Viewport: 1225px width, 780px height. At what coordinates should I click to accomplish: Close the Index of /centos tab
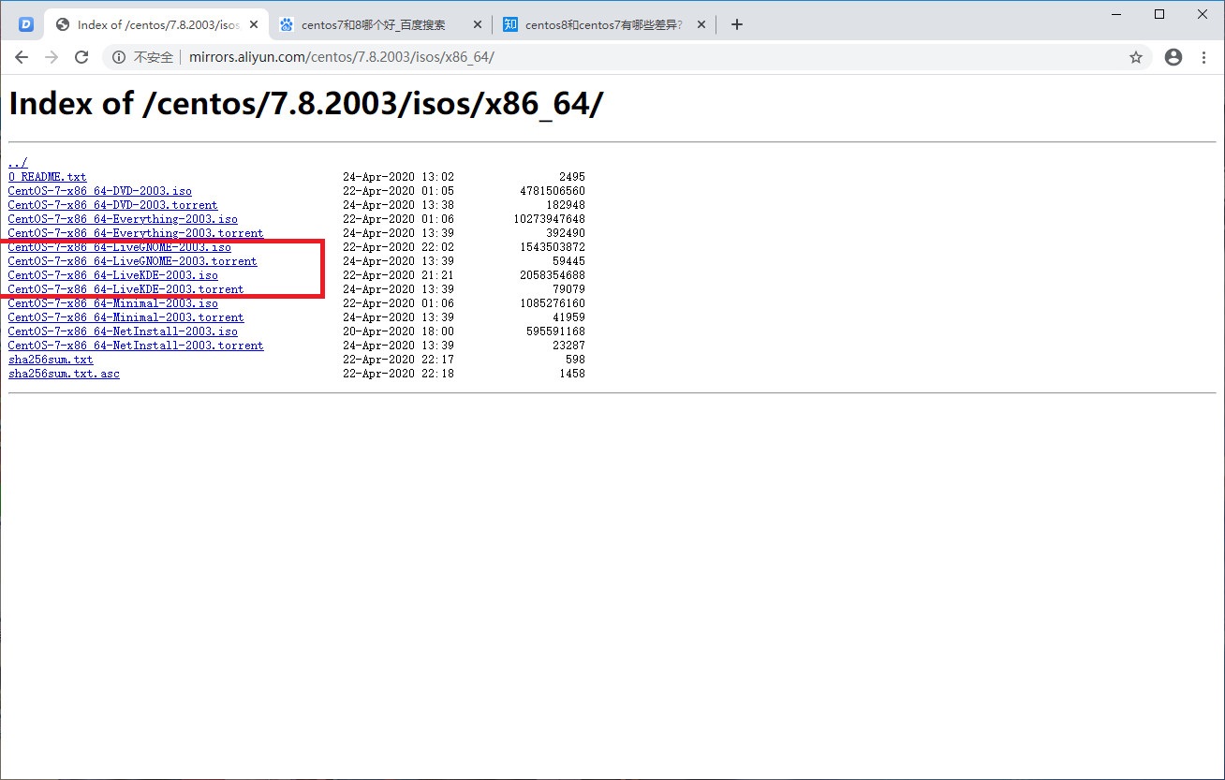254,24
